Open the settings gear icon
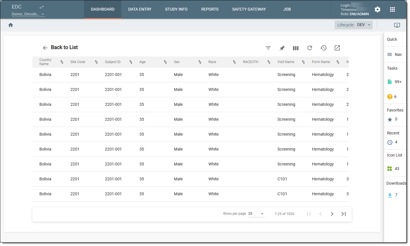Viewport: 410px width, 246px height. (378, 9)
